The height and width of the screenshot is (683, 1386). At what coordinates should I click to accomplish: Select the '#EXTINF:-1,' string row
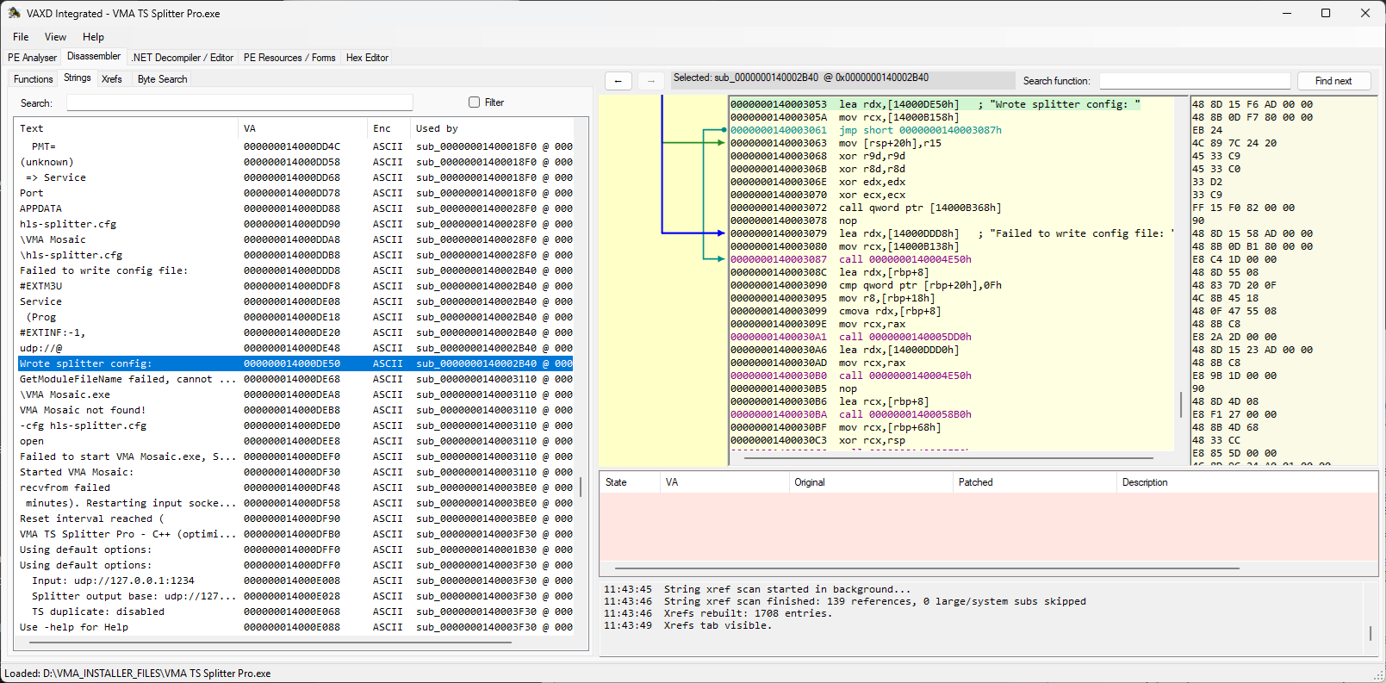click(295, 332)
